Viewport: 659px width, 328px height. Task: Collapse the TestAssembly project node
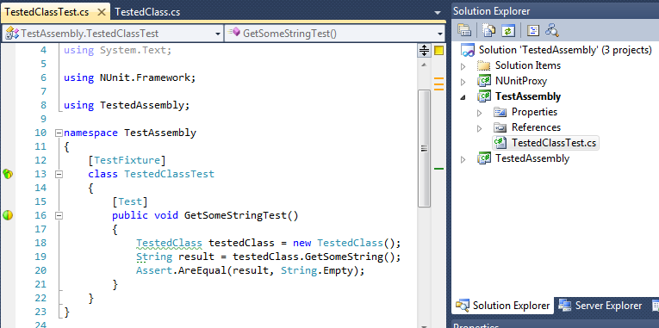463,97
